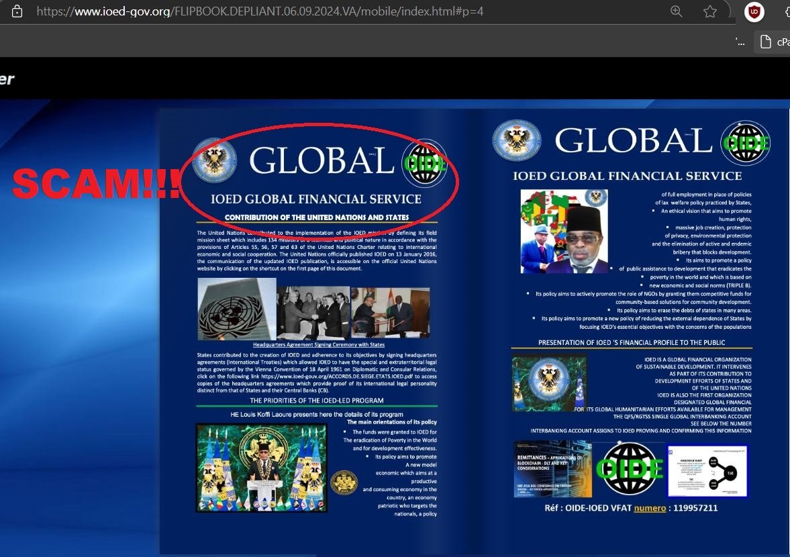Click the reference number 119957211
The image size is (790, 557).
(x=695, y=508)
